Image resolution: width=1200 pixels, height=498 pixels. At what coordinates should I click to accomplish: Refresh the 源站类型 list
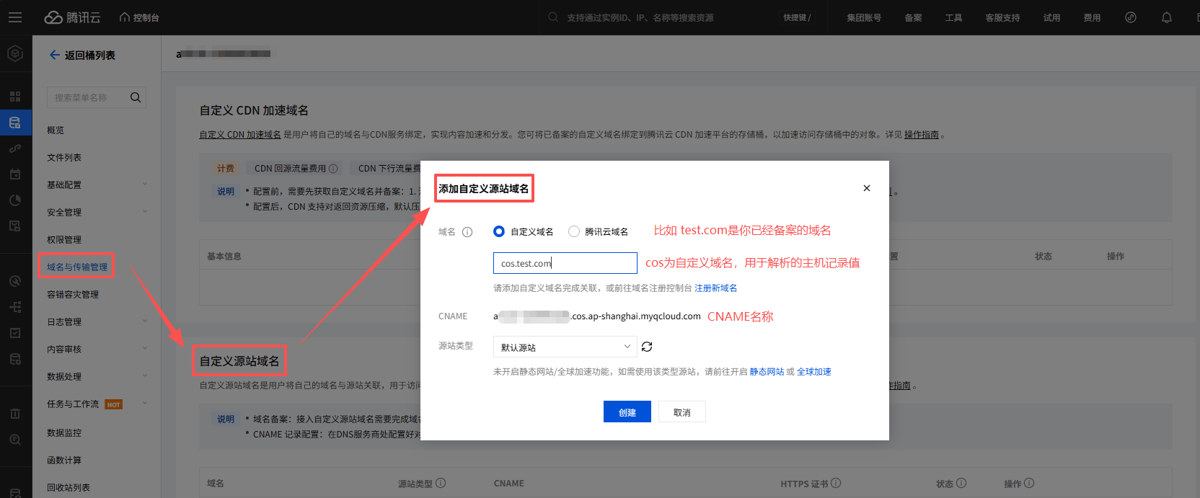pos(647,347)
